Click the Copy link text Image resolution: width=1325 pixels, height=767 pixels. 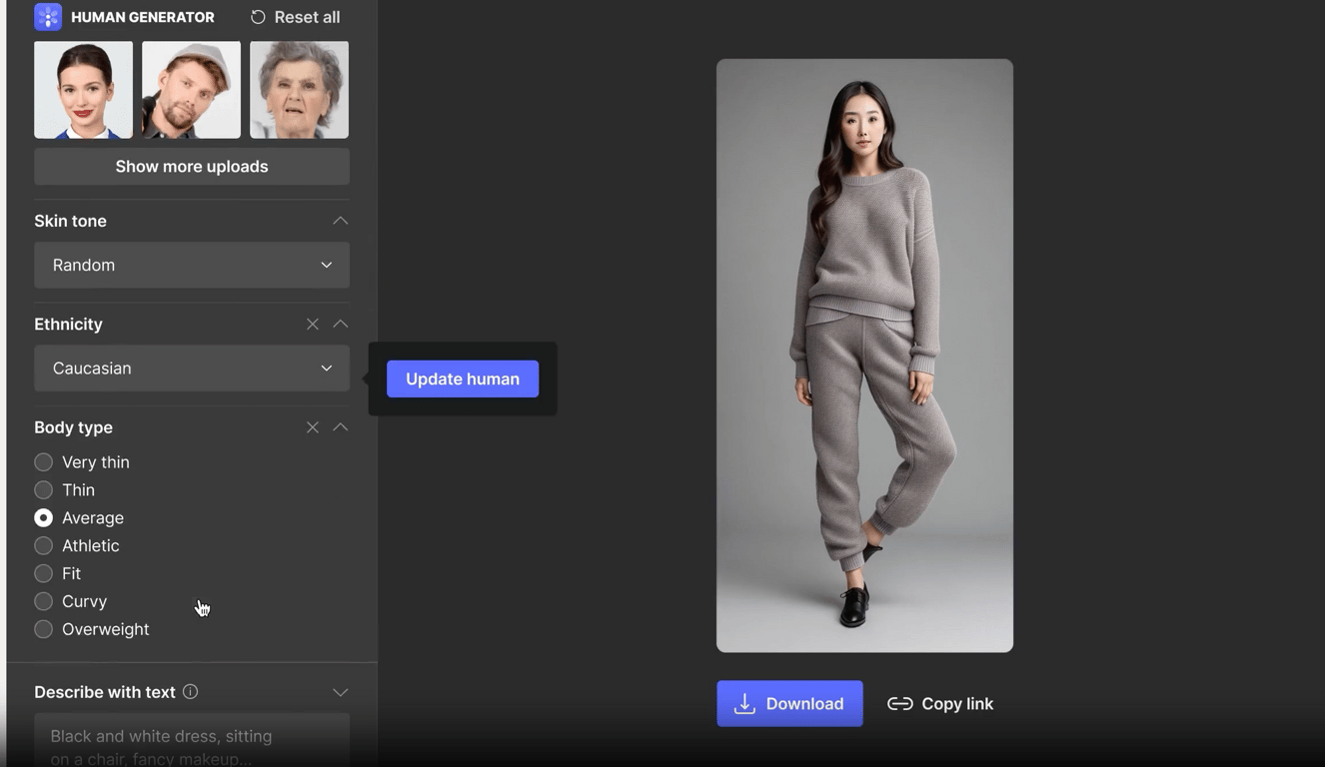(956, 703)
